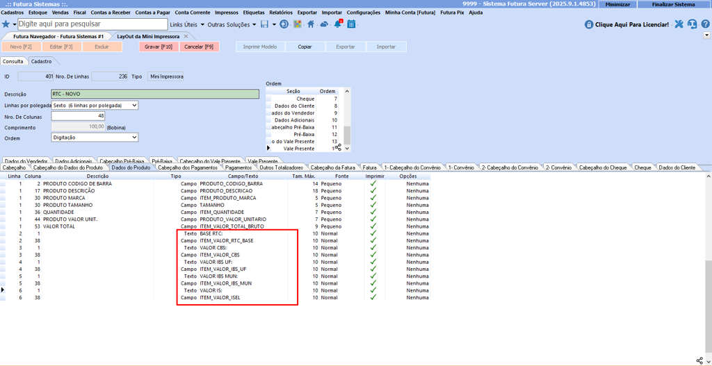Click the question mark help icon
712x366 pixels.
pos(705,24)
